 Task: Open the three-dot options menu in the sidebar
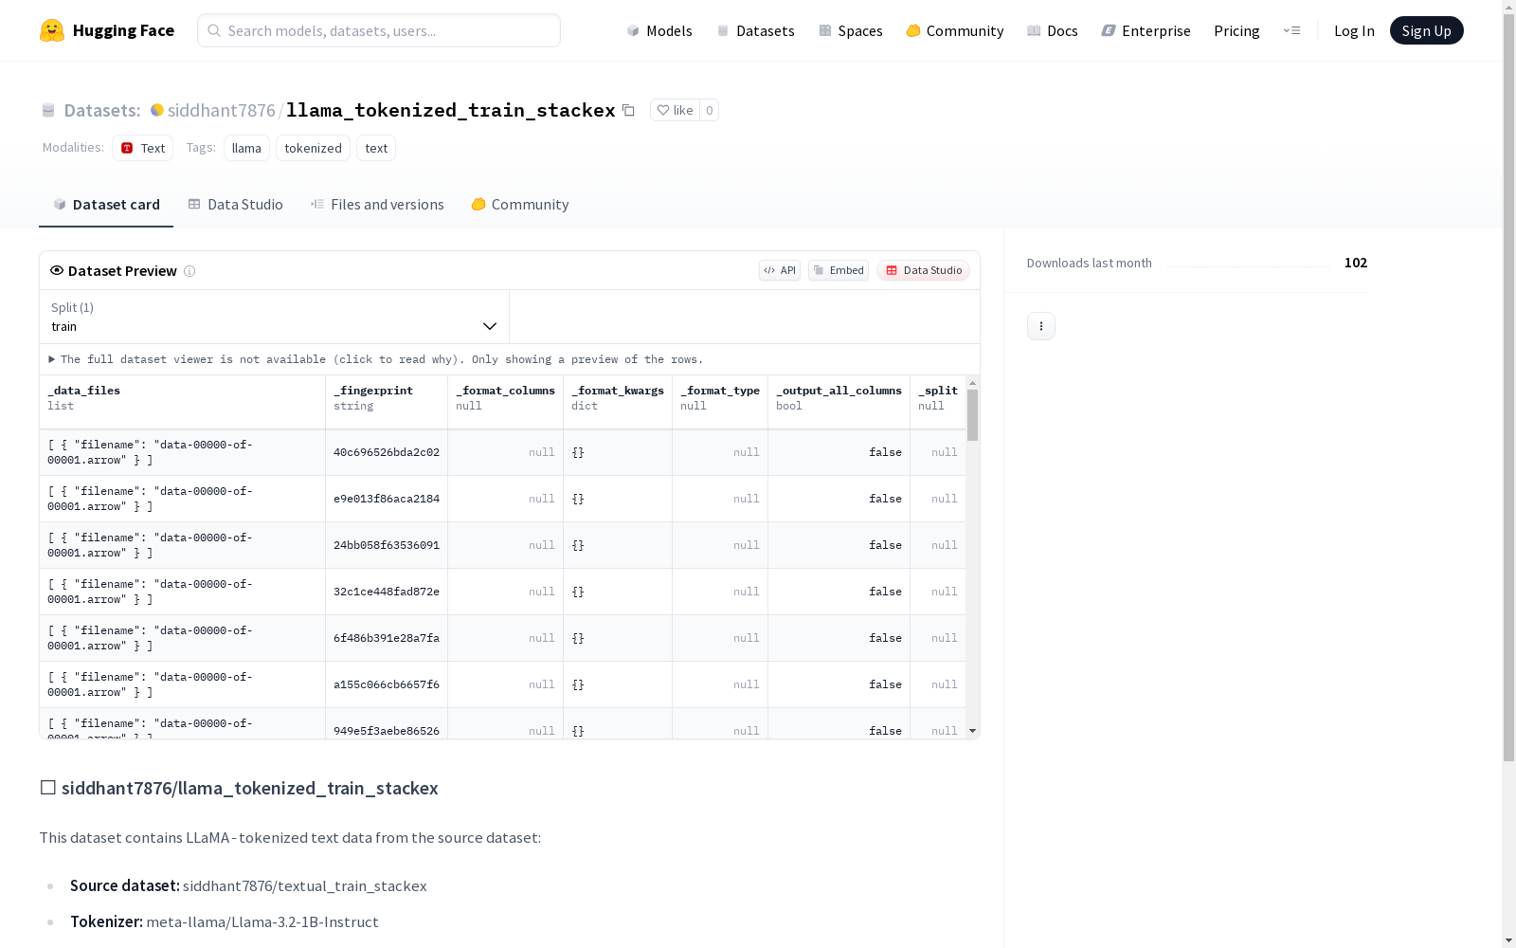click(1041, 326)
